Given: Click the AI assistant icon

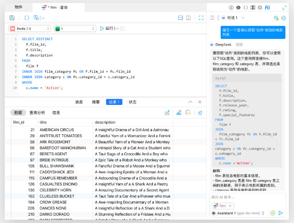Looking at the screenshot, I should (267, 8).
